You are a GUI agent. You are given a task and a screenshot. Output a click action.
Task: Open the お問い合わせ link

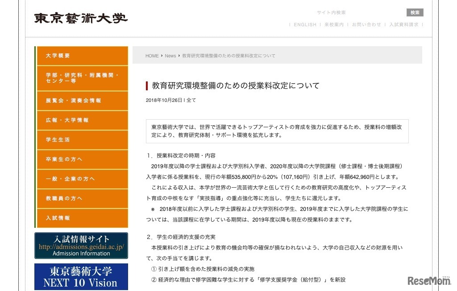(x=366, y=25)
